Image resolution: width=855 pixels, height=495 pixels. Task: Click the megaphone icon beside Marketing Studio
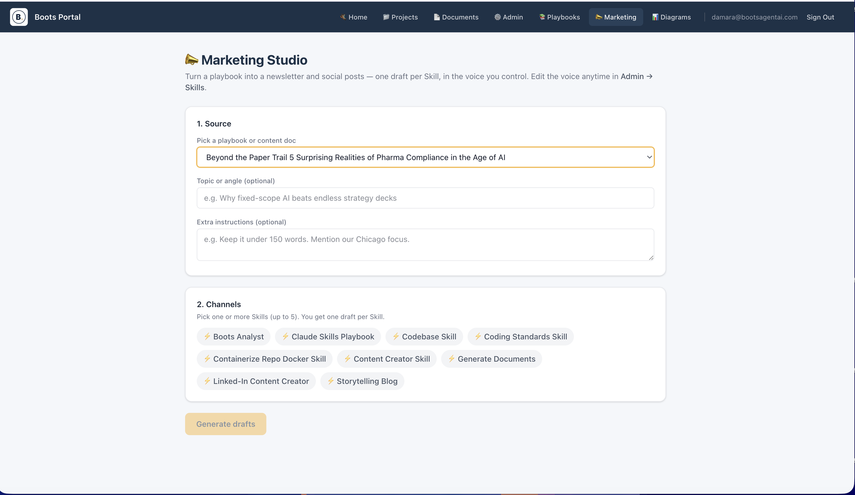click(192, 60)
